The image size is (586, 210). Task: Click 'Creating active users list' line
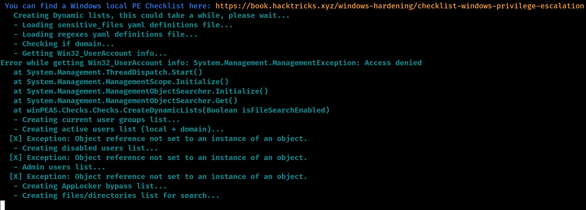pos(119,129)
